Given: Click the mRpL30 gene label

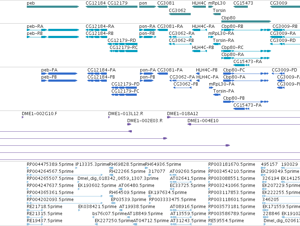Looking at the screenshot, I should tap(217, 3).
